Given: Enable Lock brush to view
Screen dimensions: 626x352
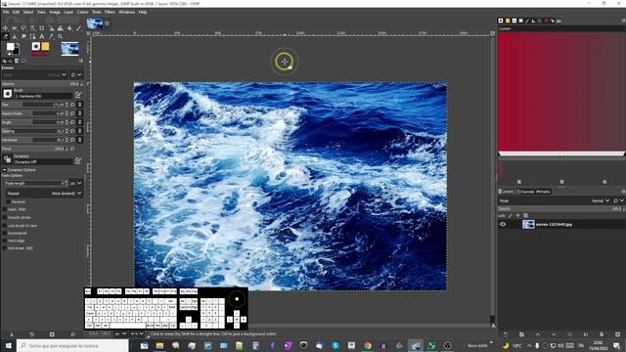Looking at the screenshot, I should [5, 225].
